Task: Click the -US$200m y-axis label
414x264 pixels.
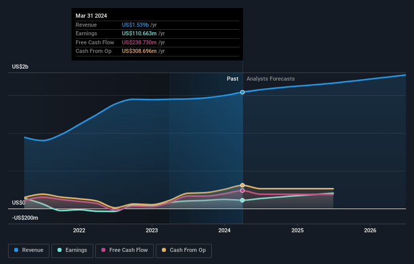Action: pos(25,218)
